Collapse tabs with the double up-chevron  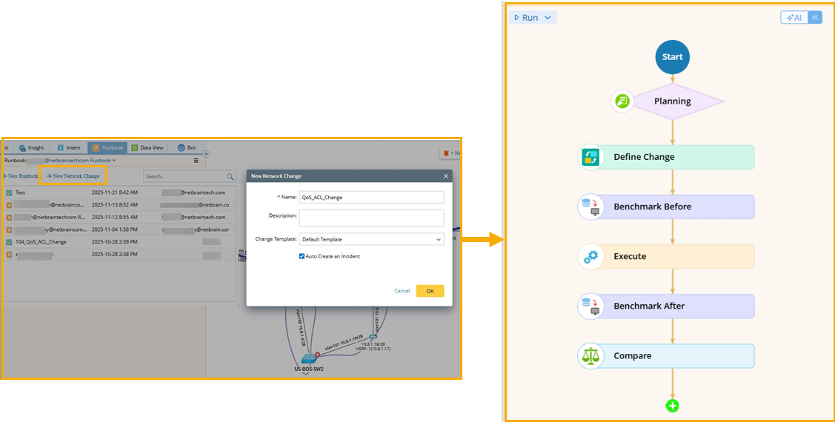point(7,147)
